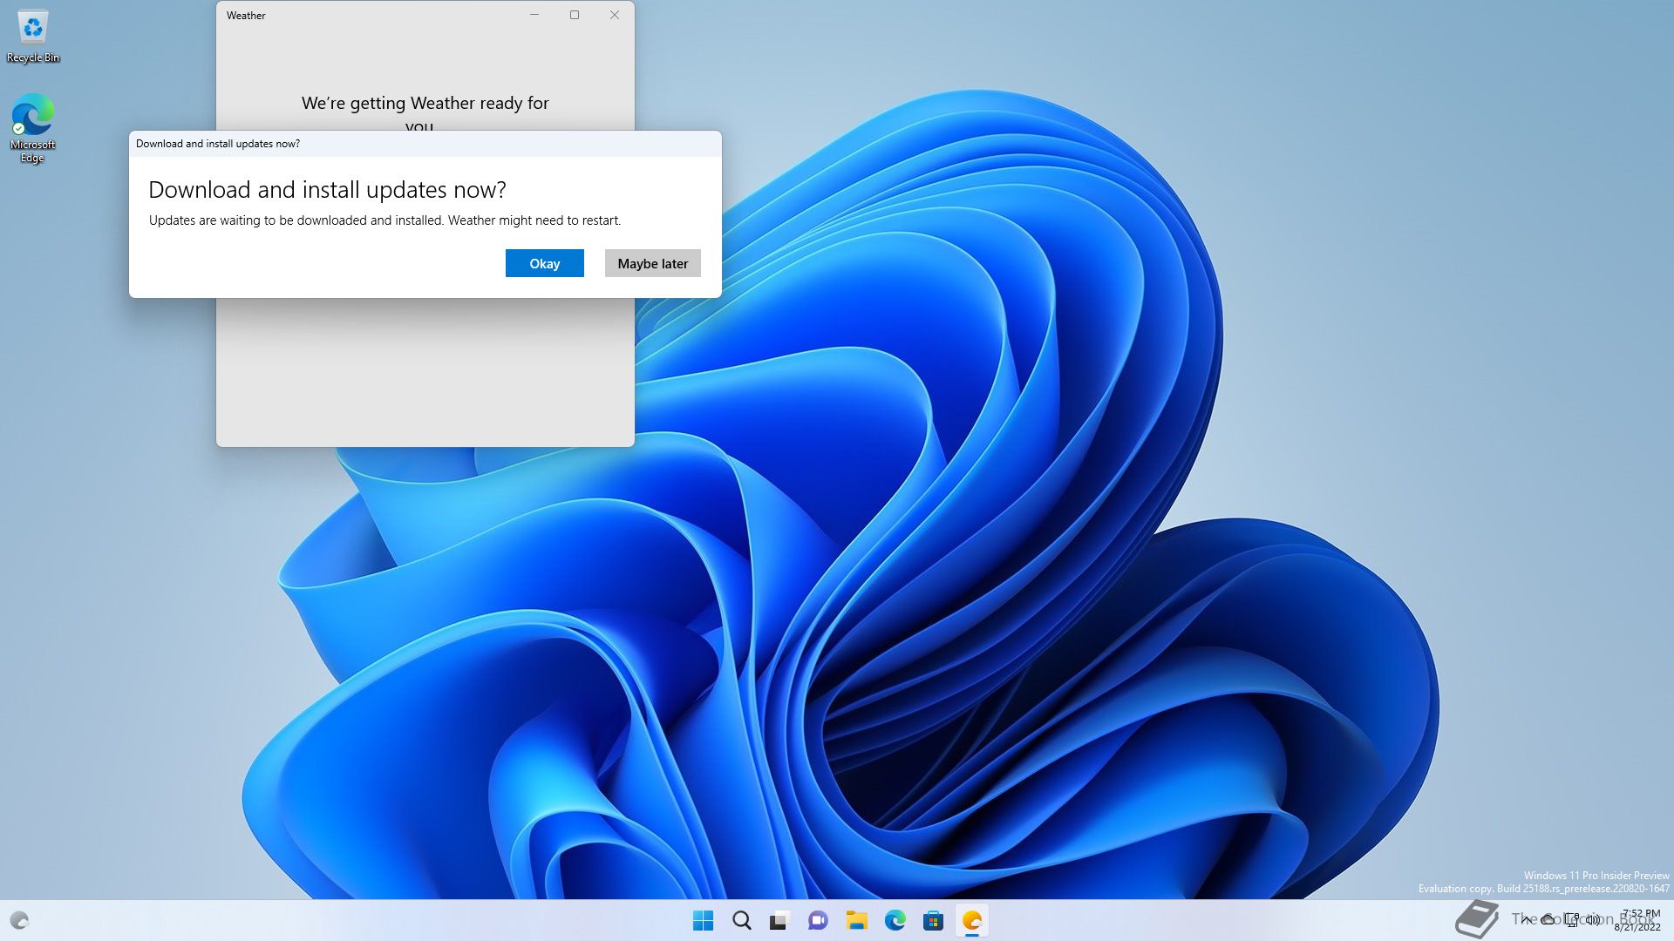
Task: Launch Teams Chat from taskbar
Action: point(818,920)
